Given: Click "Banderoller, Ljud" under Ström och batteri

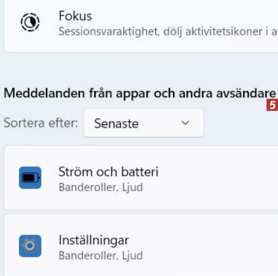Looking at the screenshot, I should coord(101,188).
